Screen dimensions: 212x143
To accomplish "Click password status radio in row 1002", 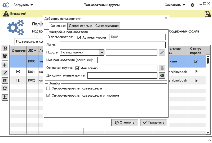I will 196,80.
